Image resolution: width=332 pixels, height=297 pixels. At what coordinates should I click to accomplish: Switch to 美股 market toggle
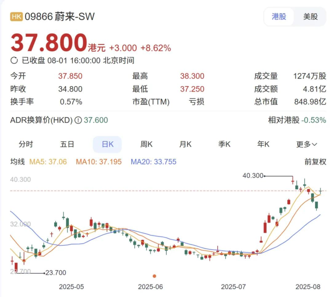point(310,17)
